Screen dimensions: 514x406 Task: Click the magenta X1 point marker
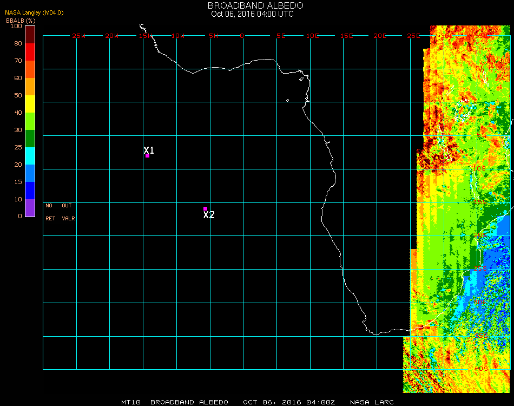pos(147,156)
